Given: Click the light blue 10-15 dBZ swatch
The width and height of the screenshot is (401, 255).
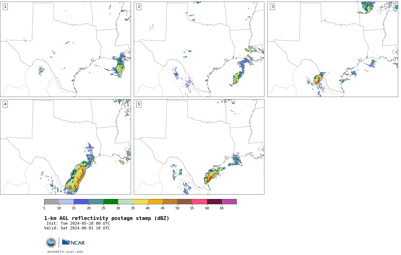Looking at the screenshot, I should click(66, 201).
